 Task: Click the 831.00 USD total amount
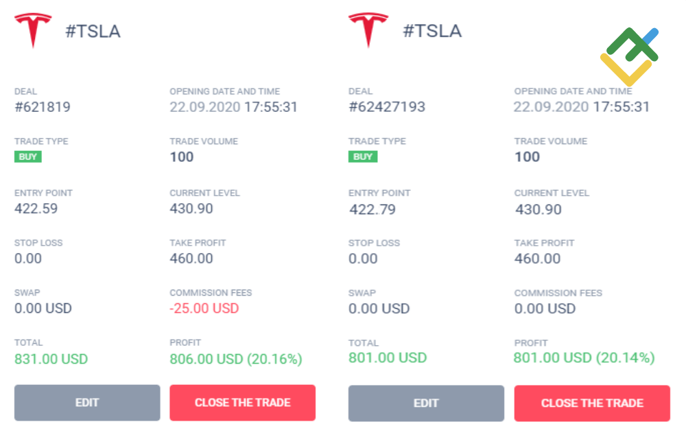[x=51, y=358]
